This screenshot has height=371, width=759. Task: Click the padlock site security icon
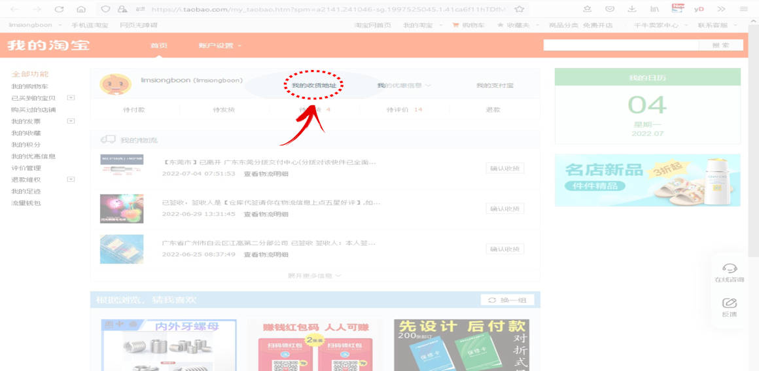tap(122, 9)
